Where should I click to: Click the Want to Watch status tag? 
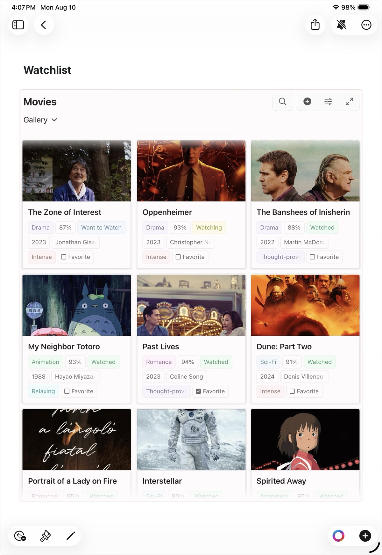point(101,228)
